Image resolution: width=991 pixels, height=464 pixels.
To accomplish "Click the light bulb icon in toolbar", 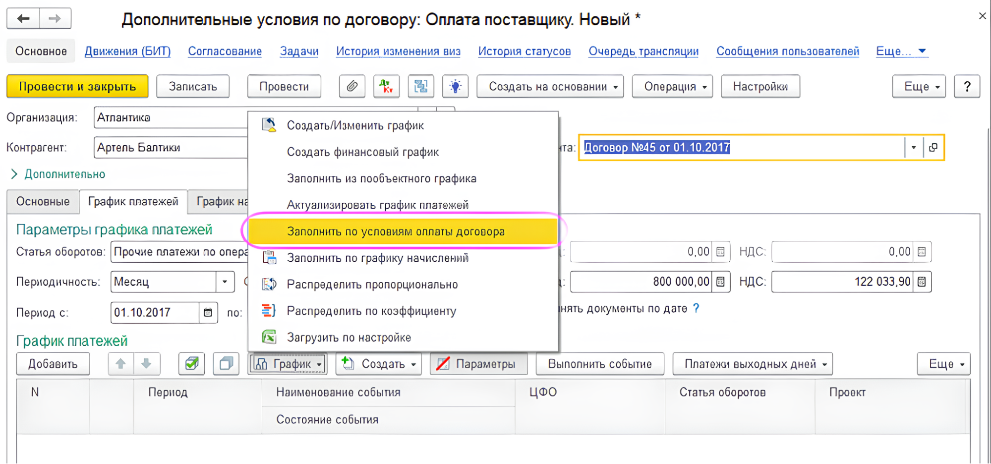I will tap(455, 87).
